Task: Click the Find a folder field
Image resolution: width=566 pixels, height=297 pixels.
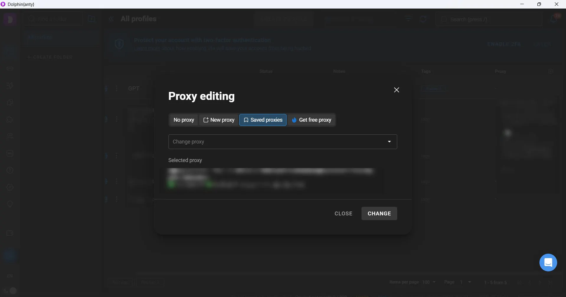Action: [x=53, y=19]
